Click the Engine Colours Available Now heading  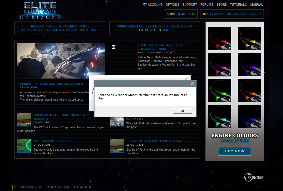click(235, 138)
